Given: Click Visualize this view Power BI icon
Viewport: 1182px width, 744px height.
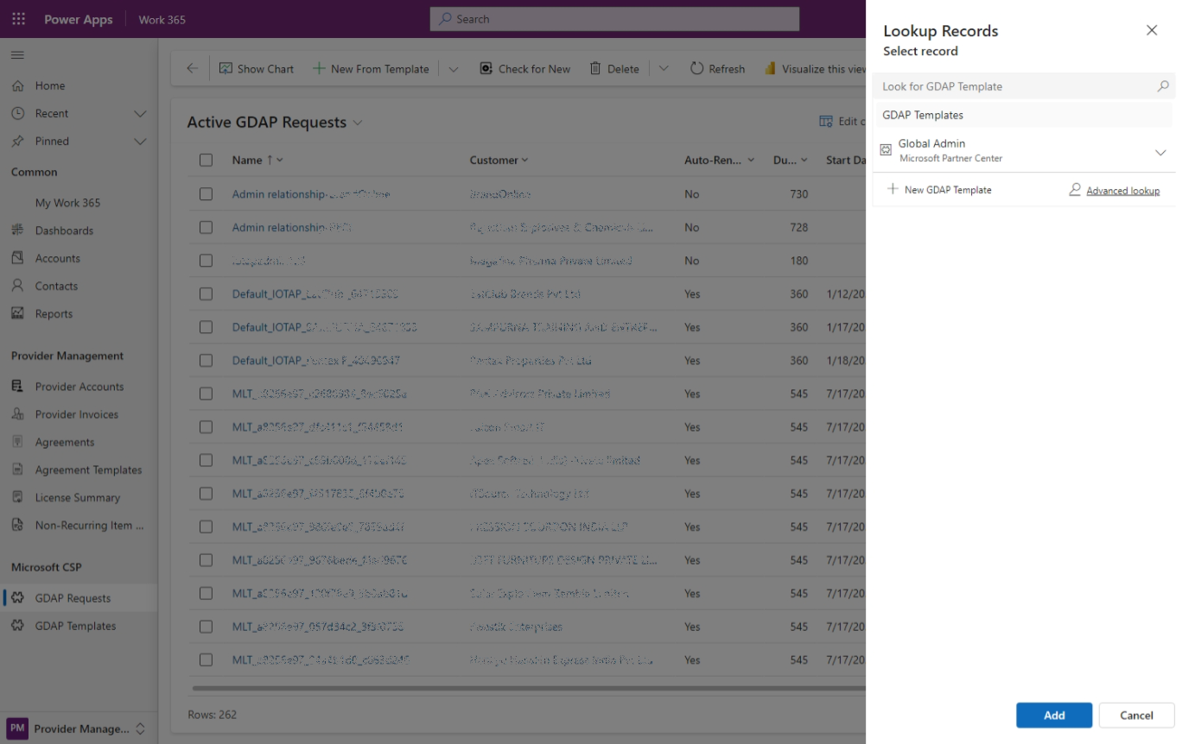Looking at the screenshot, I should [770, 69].
